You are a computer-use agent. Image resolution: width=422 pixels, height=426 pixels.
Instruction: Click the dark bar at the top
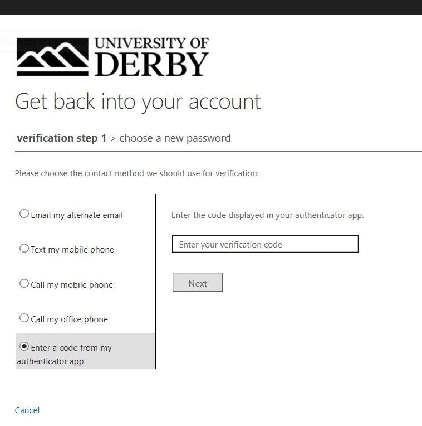coord(211,7)
